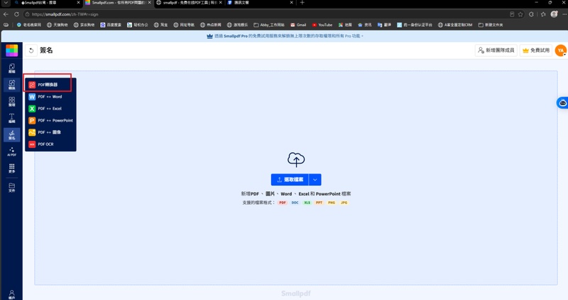
Task: Choose PDF ↔ PowerPoint in flyout menu
Action: (x=50, y=120)
